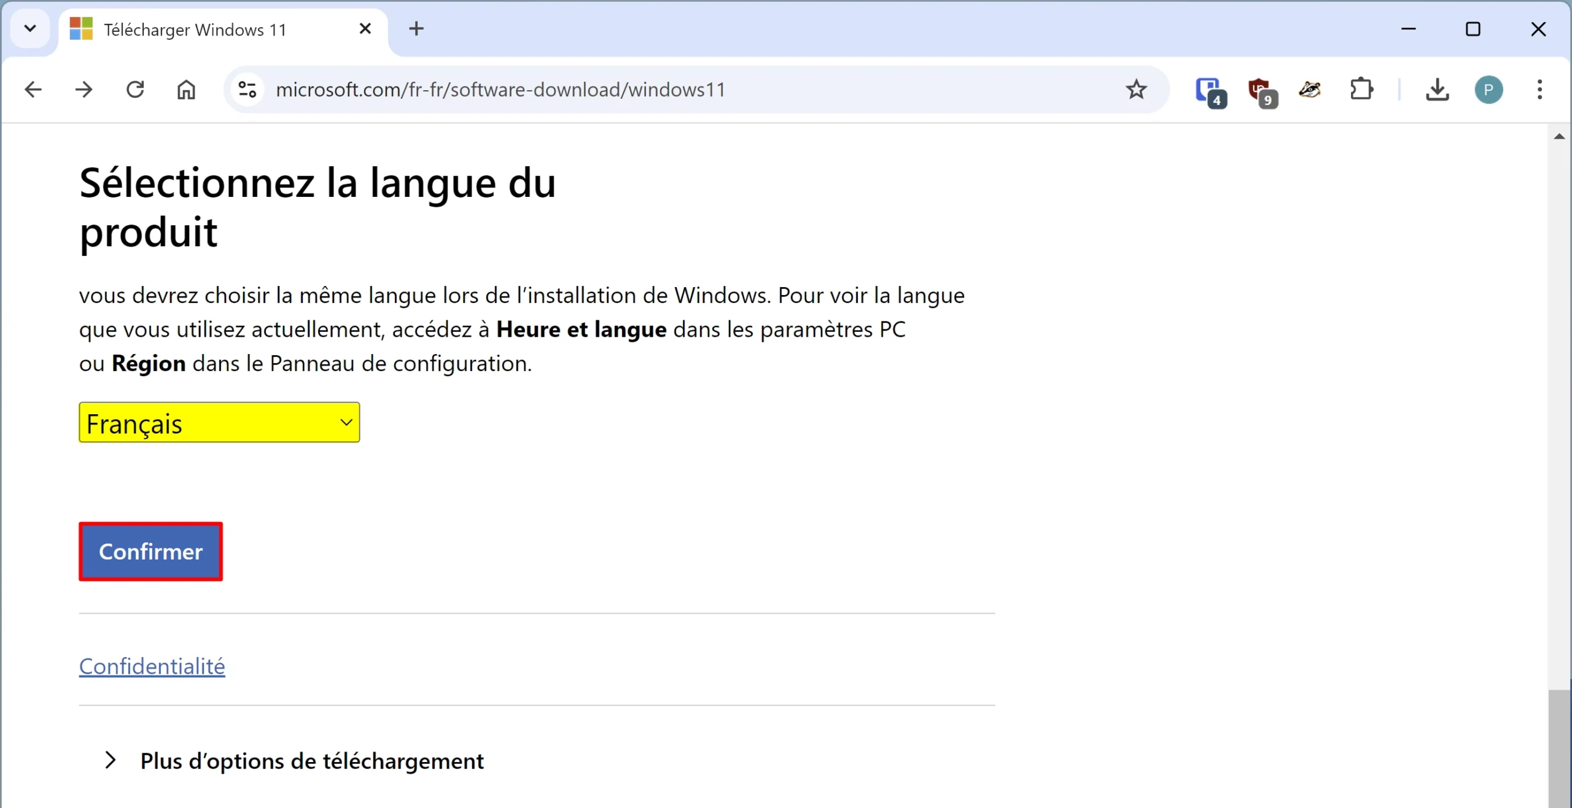Close the browser window
The width and height of the screenshot is (1572, 808).
pyautogui.click(x=1538, y=29)
